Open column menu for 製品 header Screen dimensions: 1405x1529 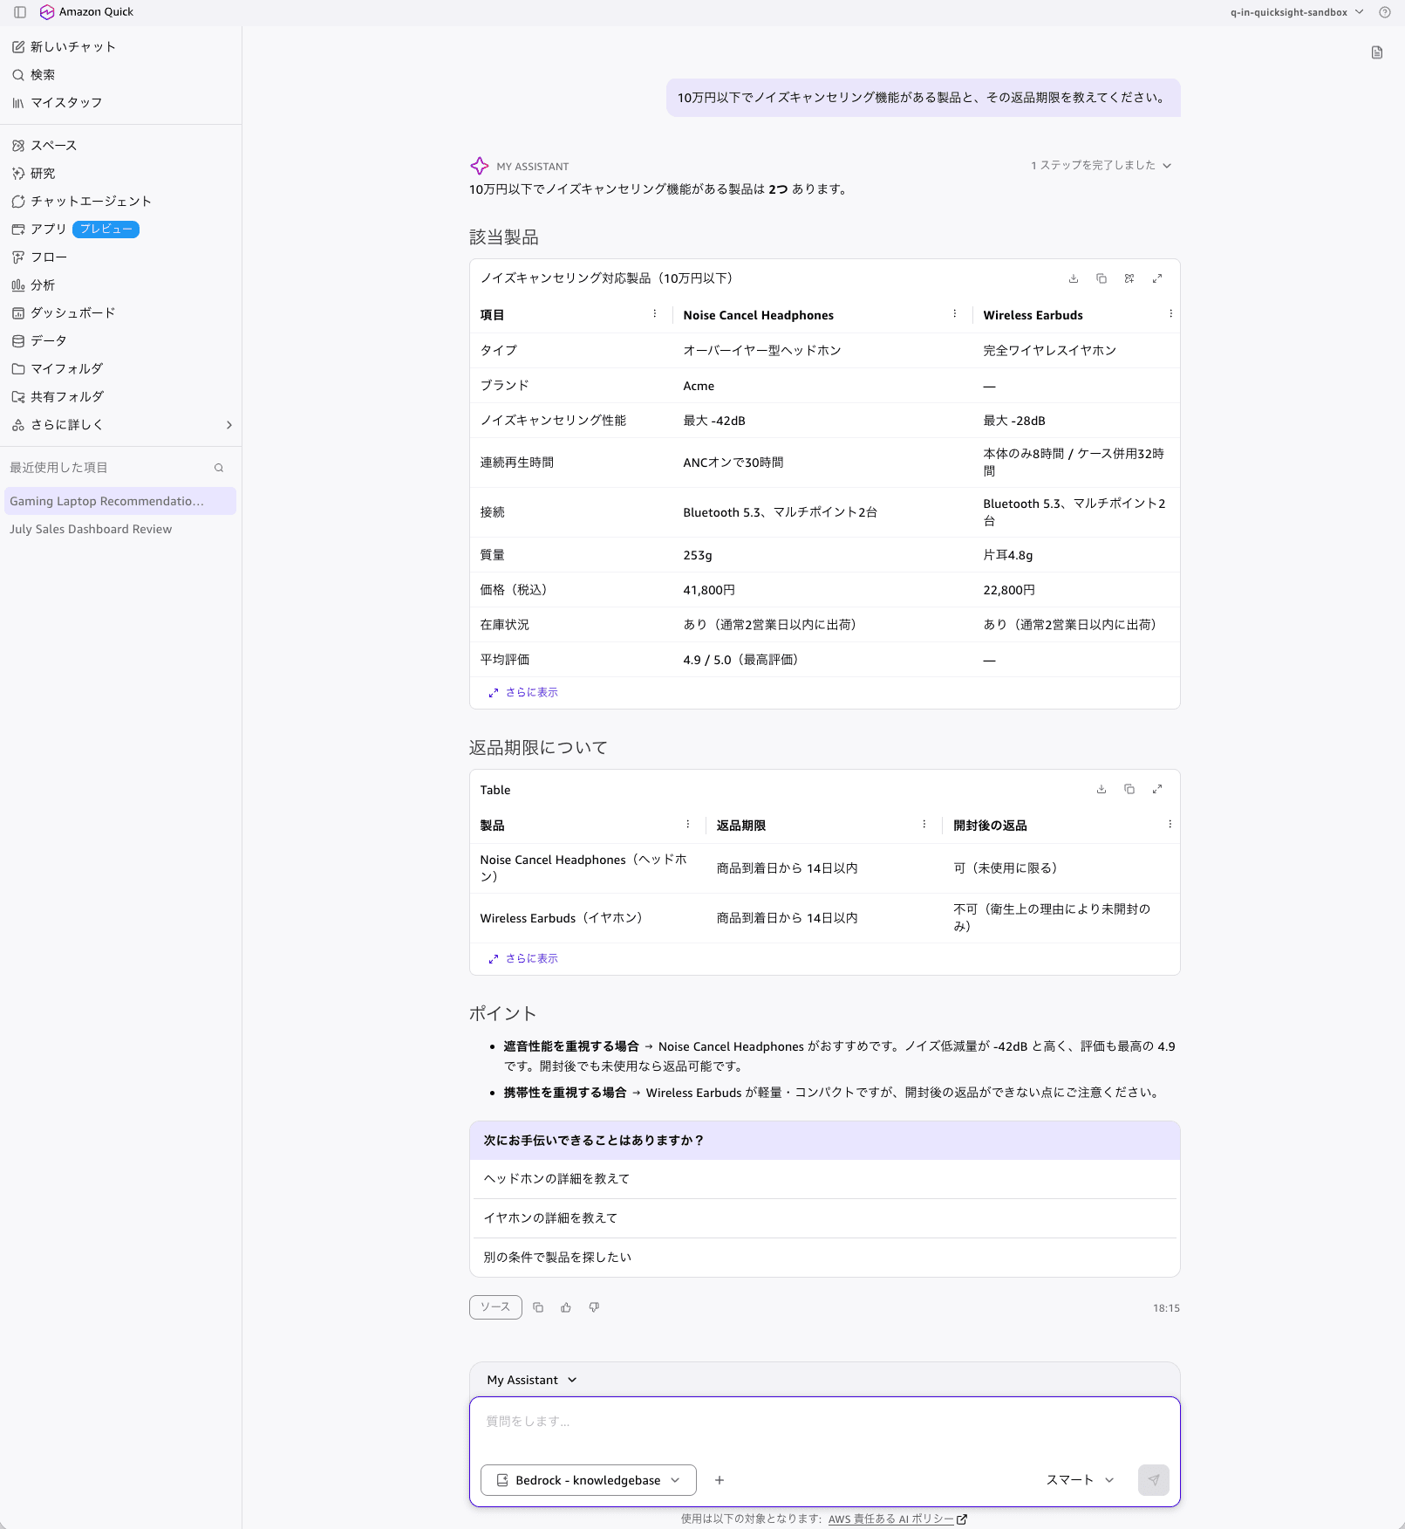[x=688, y=825]
